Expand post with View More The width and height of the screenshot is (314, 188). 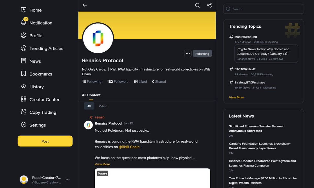point(102,164)
